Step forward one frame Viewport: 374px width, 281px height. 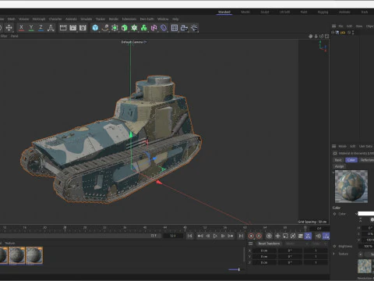(223, 236)
